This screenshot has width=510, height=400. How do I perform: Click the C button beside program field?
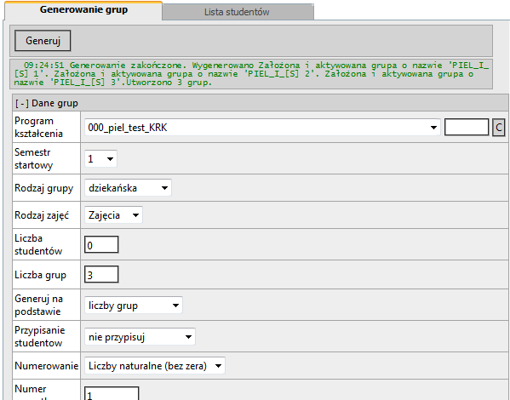tap(499, 128)
